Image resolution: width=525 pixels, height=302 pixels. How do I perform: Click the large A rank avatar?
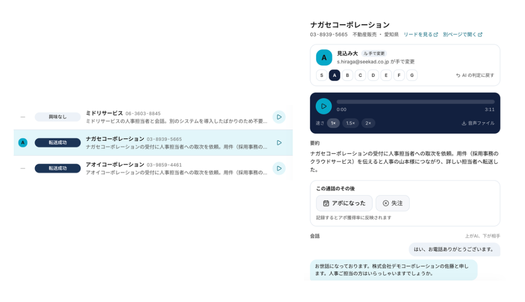tap(324, 58)
